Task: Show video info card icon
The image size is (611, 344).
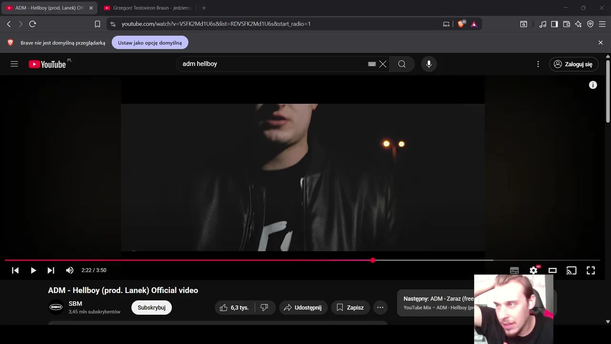Action: (593, 85)
